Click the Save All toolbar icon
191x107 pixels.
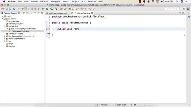click(x=10, y=9)
